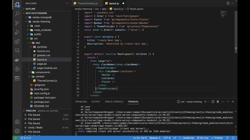Open terminal panel more actions
This screenshot has height=140, width=250.
coord(223,101)
